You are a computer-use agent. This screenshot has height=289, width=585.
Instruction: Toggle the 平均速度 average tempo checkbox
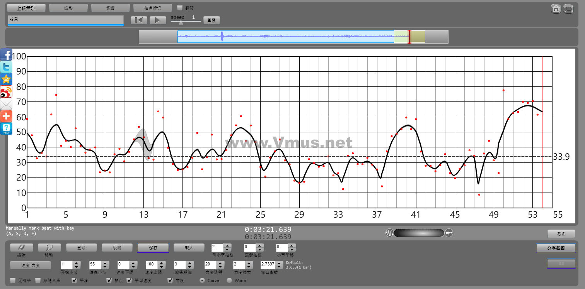[130, 280]
